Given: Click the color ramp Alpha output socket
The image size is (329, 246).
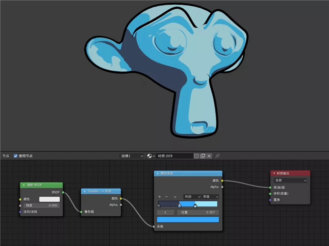Looking at the screenshot, I should point(222,187).
